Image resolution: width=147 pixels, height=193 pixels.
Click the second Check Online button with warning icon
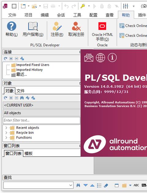pyautogui.click(x=133, y=36)
